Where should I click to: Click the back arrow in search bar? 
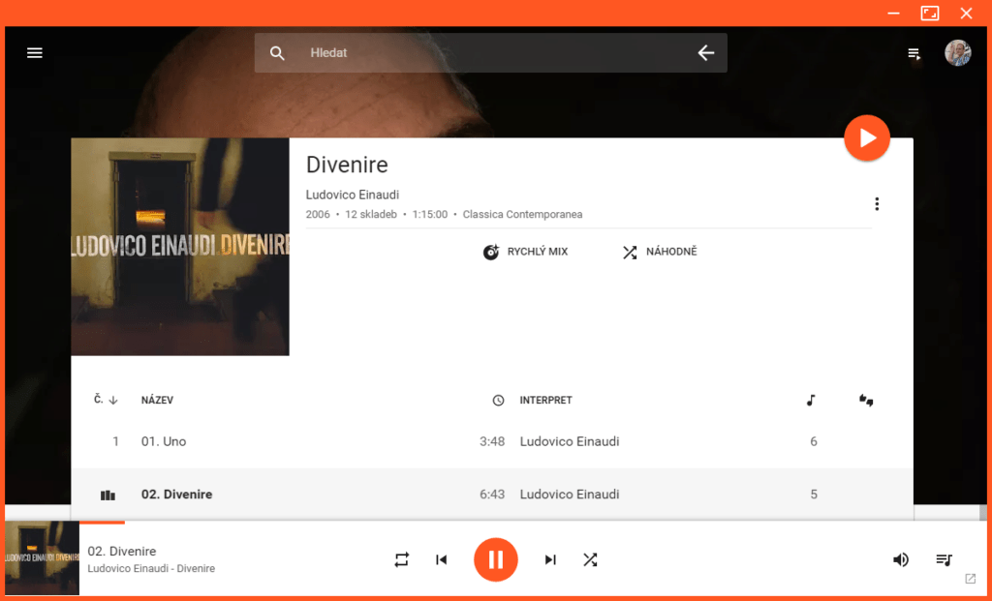[706, 53]
